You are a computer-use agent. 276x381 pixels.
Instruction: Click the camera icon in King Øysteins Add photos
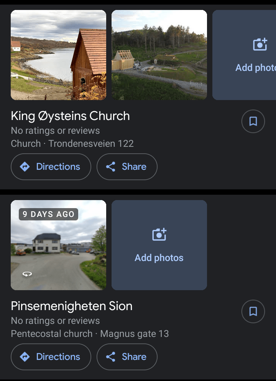[260, 44]
